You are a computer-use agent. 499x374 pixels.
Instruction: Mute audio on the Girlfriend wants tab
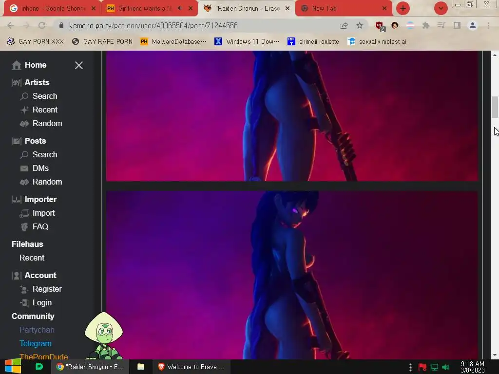(180, 9)
